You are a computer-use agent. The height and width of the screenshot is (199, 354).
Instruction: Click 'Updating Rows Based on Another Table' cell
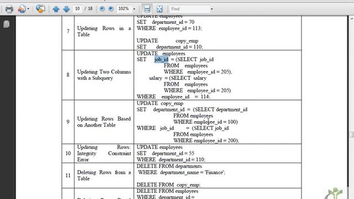point(104,122)
